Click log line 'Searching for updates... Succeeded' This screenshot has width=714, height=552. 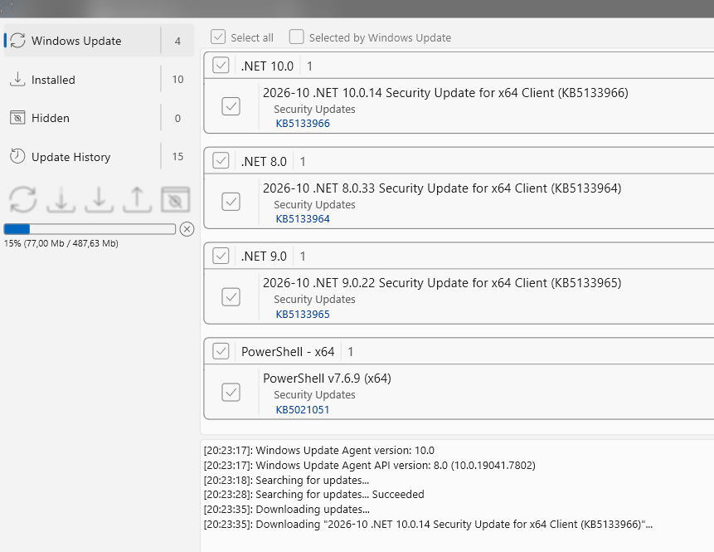coord(314,495)
